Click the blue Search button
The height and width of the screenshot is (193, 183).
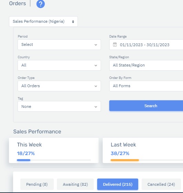pos(146,106)
